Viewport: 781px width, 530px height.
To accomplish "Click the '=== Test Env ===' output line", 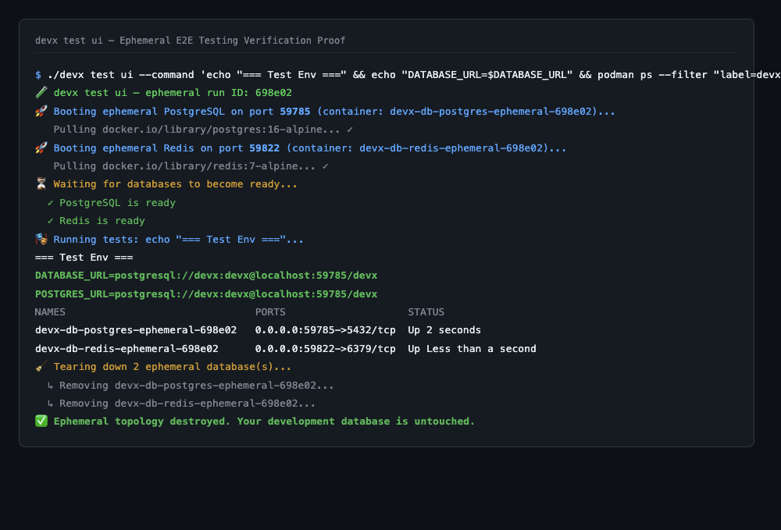I will pyautogui.click(x=84, y=258).
